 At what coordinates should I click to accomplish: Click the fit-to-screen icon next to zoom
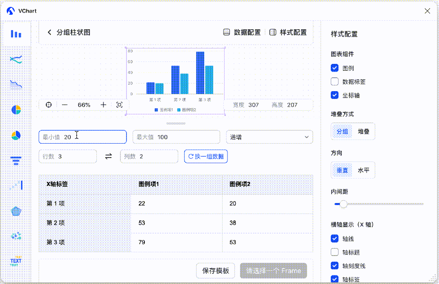click(x=119, y=105)
